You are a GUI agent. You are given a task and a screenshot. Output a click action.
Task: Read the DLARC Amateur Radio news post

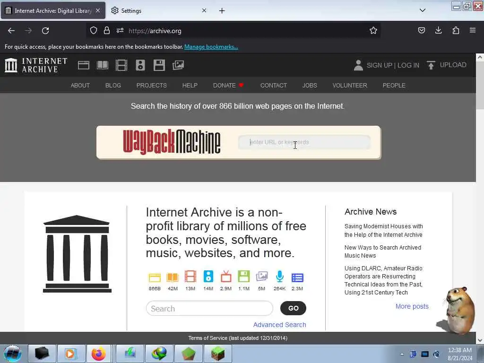point(383,280)
